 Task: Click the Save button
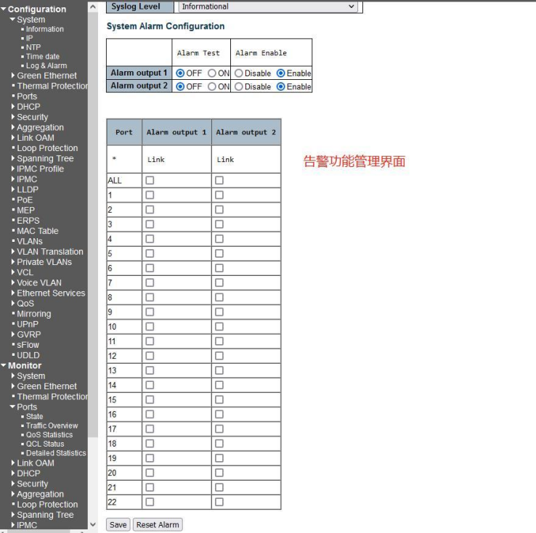click(118, 524)
